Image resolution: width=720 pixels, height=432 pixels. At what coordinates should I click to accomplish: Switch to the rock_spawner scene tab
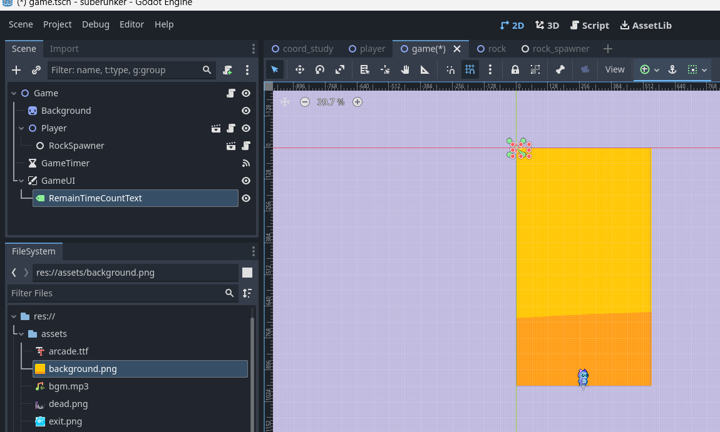click(x=555, y=49)
